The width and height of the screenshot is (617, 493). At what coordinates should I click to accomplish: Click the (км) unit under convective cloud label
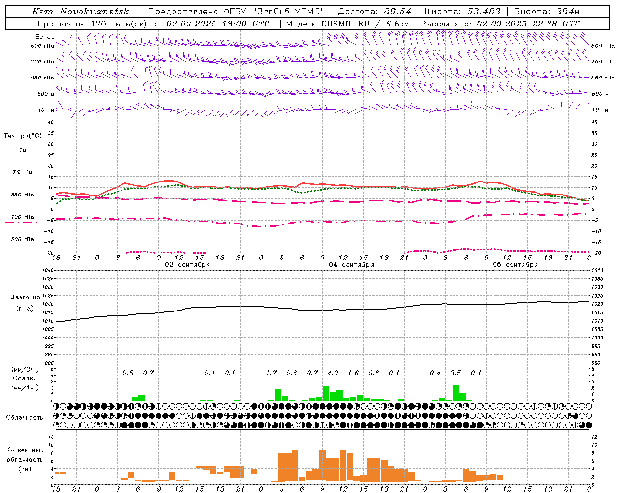25,469
